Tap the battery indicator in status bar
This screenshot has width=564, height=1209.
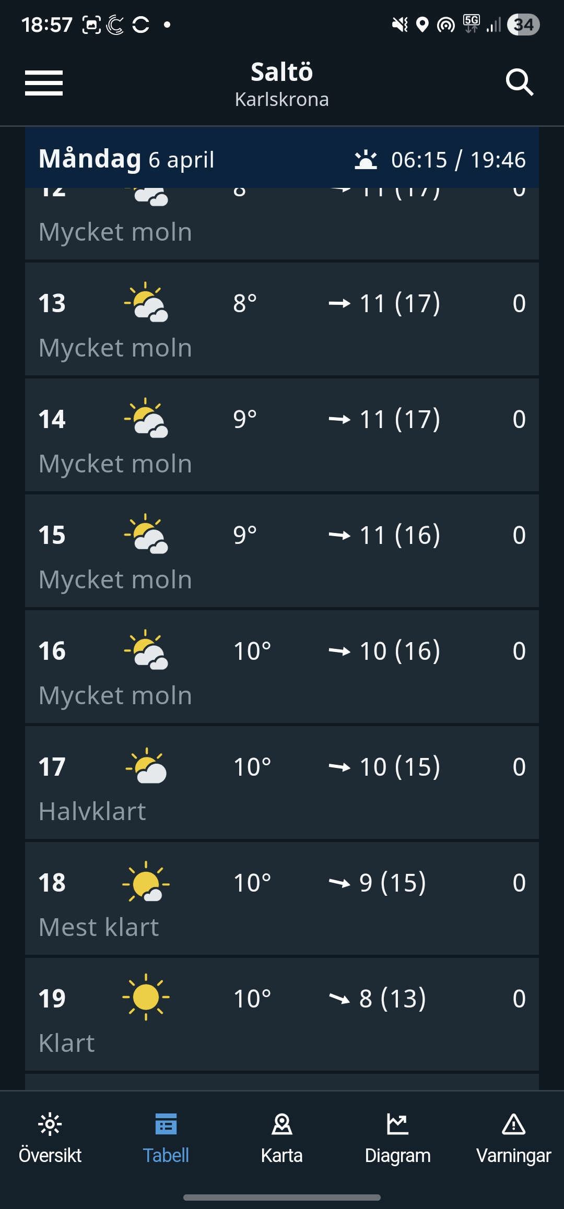click(x=523, y=25)
